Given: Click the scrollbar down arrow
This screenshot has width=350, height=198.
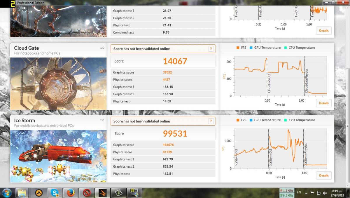Looking at the screenshot, I should tap(347, 185).
